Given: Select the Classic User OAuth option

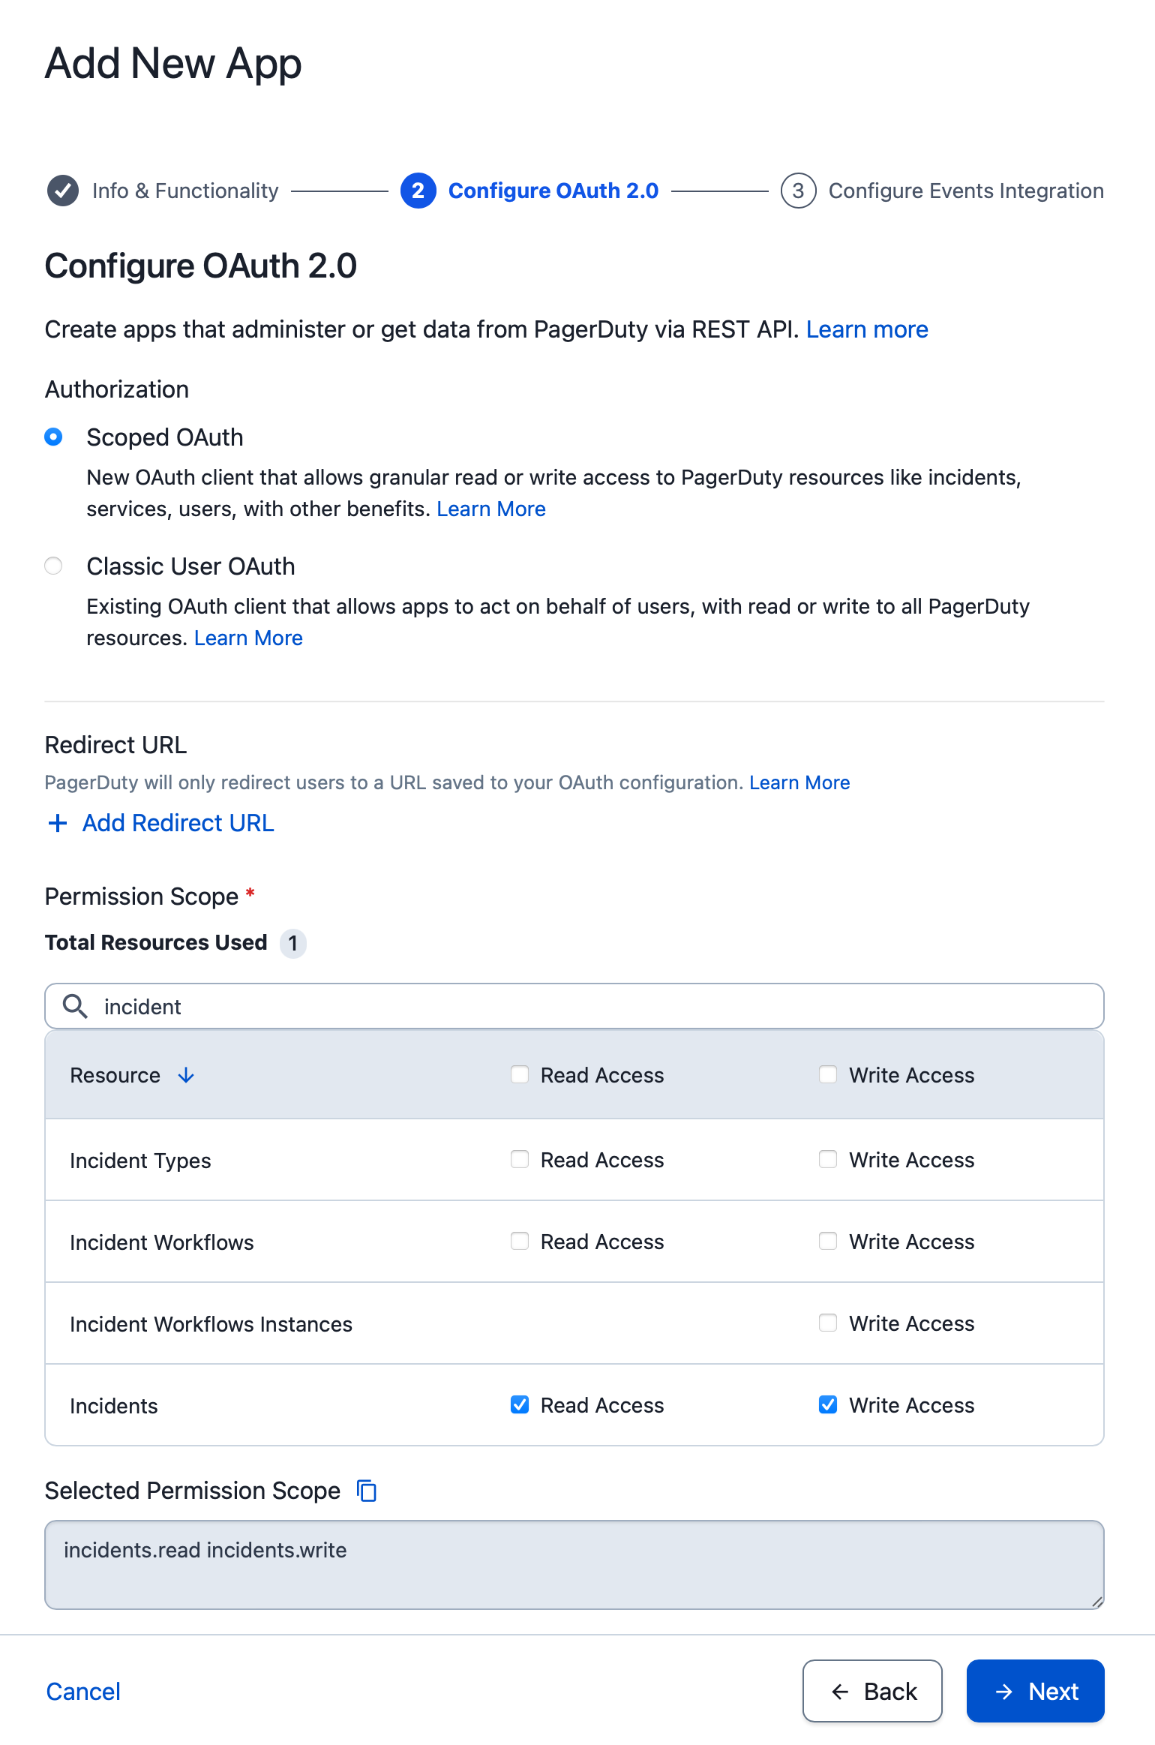Looking at the screenshot, I should click(53, 566).
